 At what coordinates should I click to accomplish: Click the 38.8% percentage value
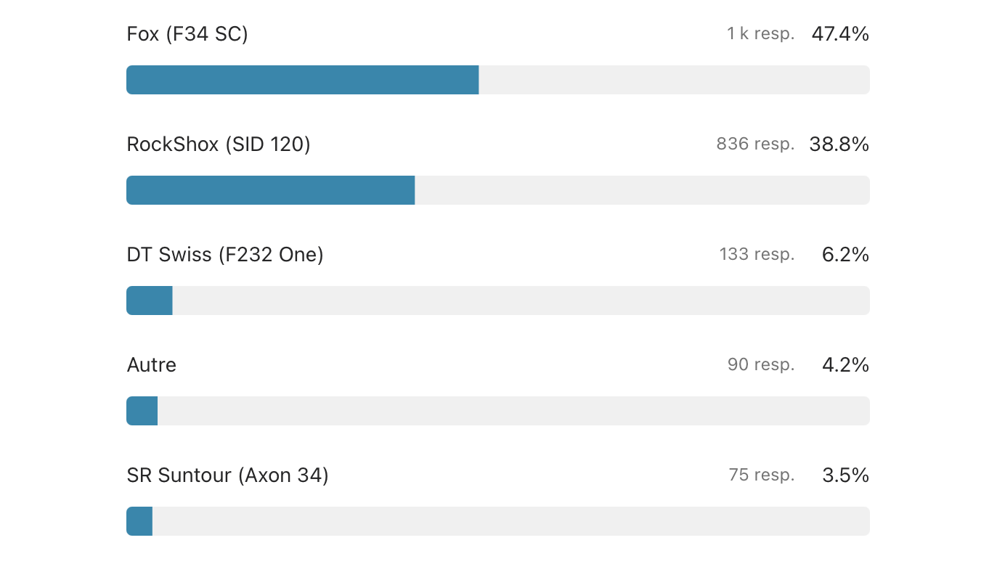[839, 144]
